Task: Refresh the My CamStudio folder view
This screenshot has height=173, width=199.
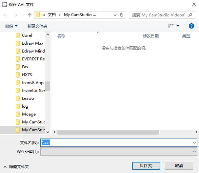Action: click(x=122, y=15)
